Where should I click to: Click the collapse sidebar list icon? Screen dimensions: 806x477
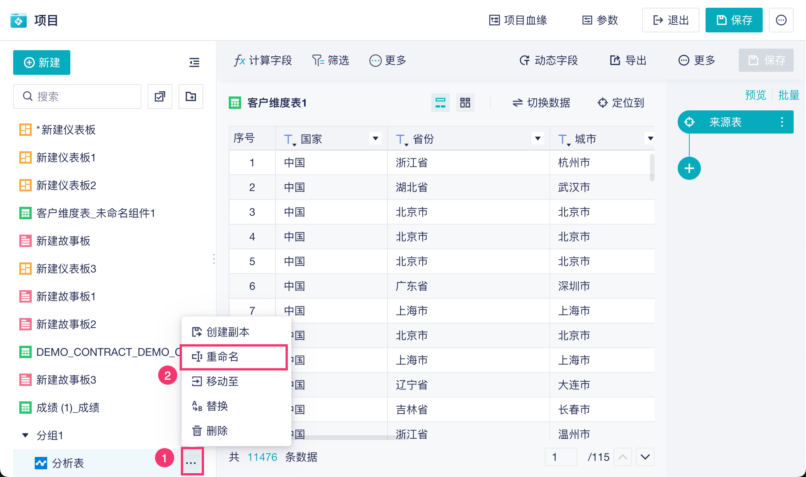tap(194, 62)
